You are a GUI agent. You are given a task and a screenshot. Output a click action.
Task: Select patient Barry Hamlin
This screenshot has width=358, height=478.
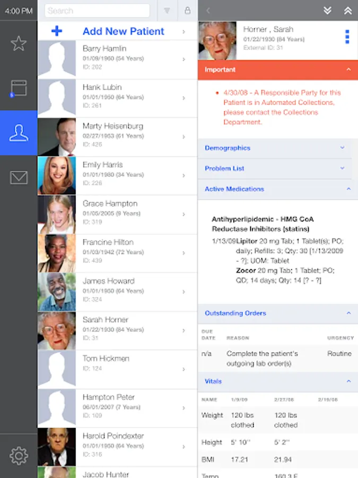(x=117, y=59)
